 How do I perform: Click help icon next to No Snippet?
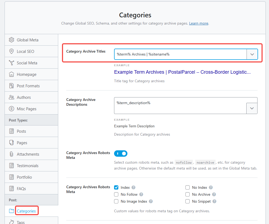click(215, 201)
